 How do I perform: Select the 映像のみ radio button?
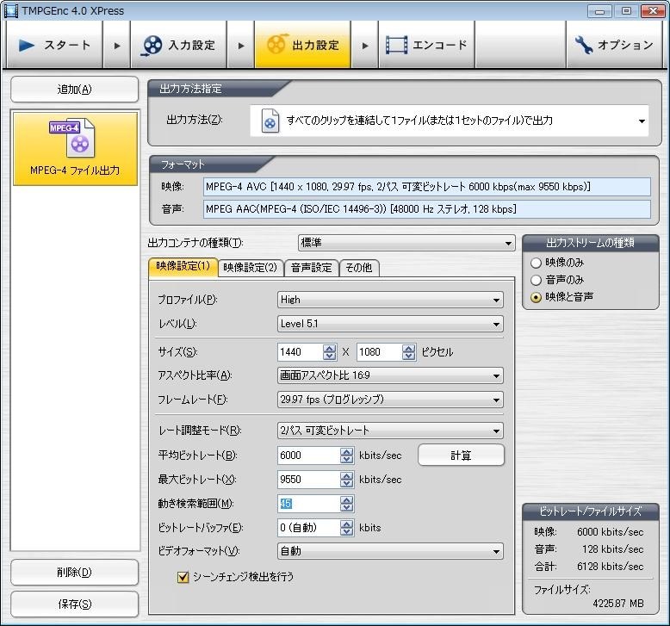pos(536,263)
